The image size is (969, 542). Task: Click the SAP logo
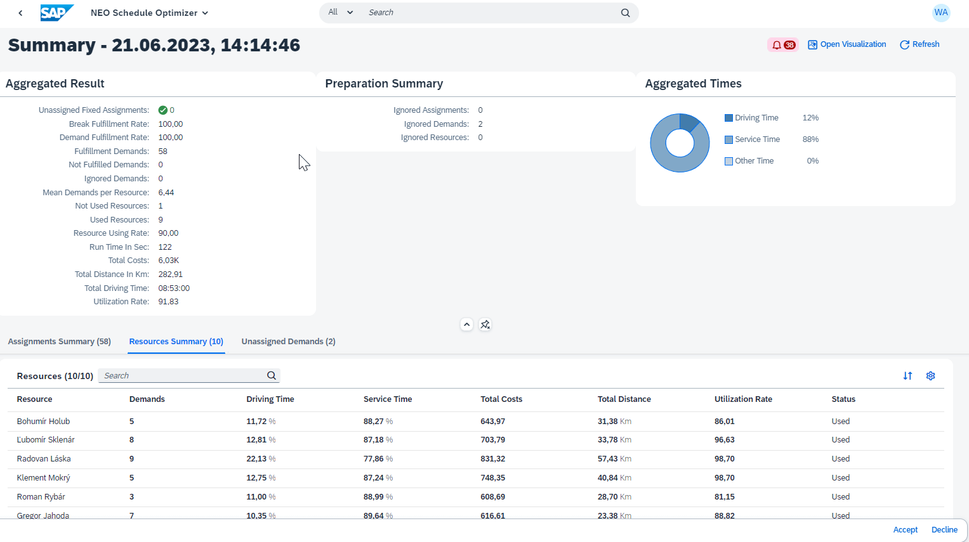(56, 13)
